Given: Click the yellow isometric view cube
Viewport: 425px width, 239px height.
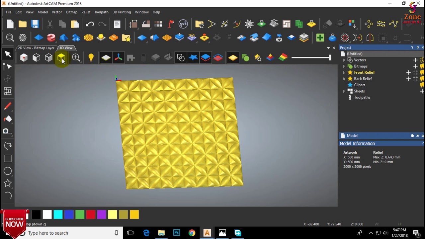Looking at the screenshot, I should 61,58.
